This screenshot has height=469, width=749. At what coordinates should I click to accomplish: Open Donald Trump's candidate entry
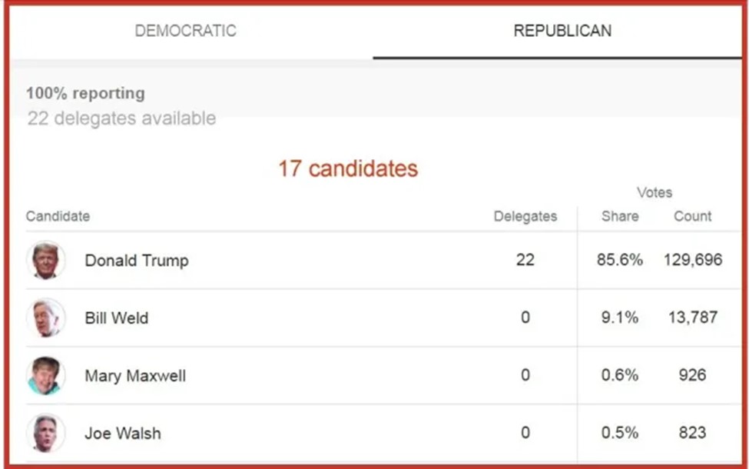tap(136, 261)
